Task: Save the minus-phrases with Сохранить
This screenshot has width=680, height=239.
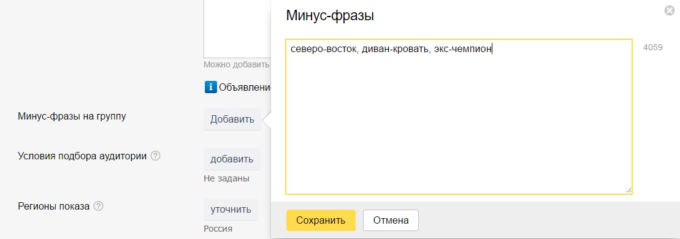Action: click(x=321, y=221)
